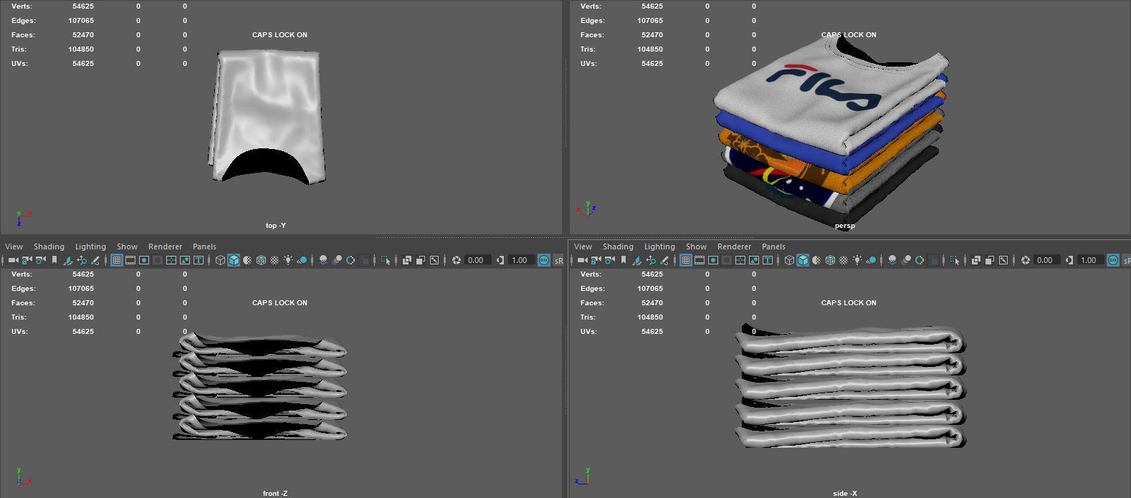Image resolution: width=1131 pixels, height=498 pixels.
Task: Toggle Grid display in front view toolbar
Action: tap(117, 260)
